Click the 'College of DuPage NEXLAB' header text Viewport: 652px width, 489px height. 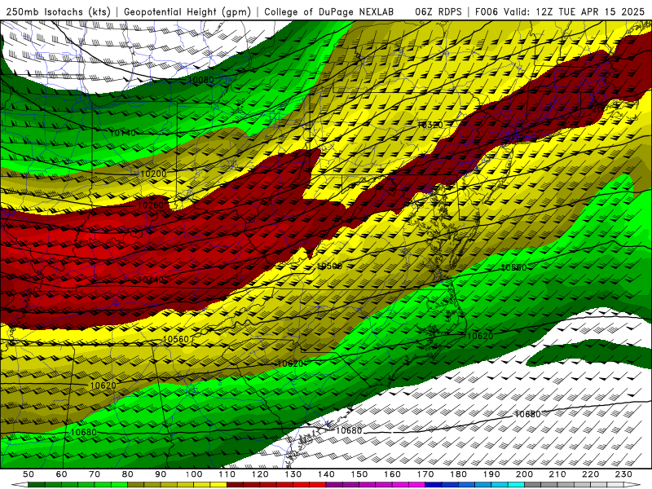(x=328, y=11)
